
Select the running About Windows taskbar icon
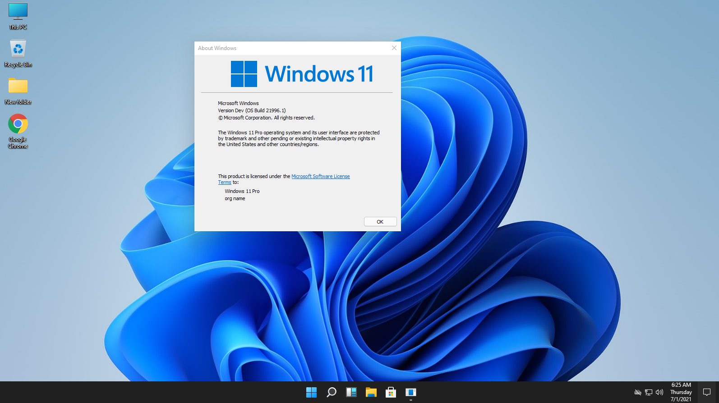[x=411, y=392]
